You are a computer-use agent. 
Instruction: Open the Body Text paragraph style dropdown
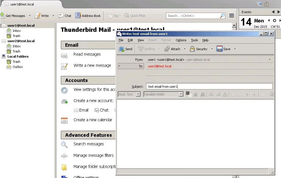129,94
